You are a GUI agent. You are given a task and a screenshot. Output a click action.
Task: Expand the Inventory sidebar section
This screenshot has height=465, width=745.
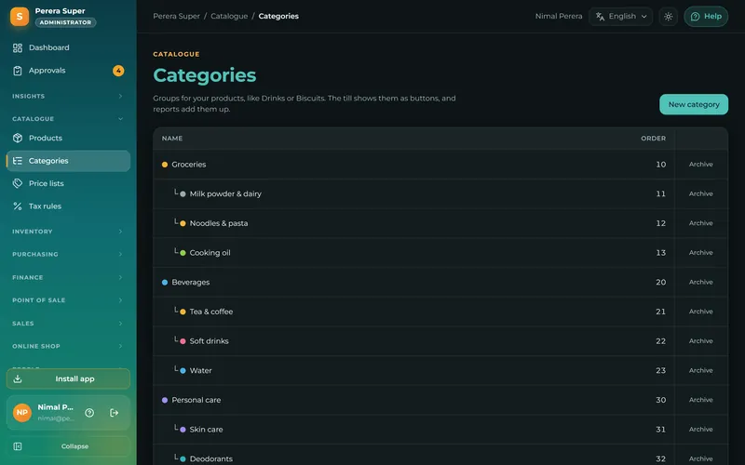pos(68,232)
